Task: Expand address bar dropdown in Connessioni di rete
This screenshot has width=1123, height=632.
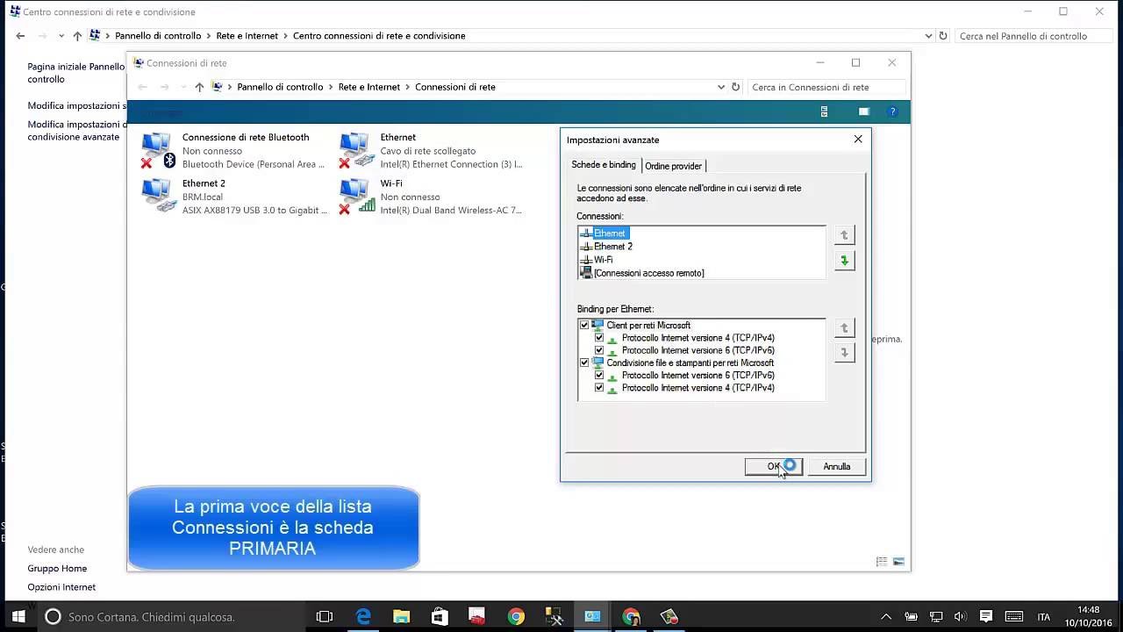Action: (721, 87)
